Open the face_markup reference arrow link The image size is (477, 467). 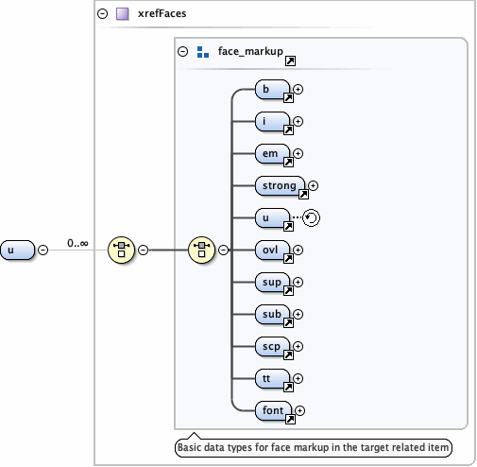290,61
